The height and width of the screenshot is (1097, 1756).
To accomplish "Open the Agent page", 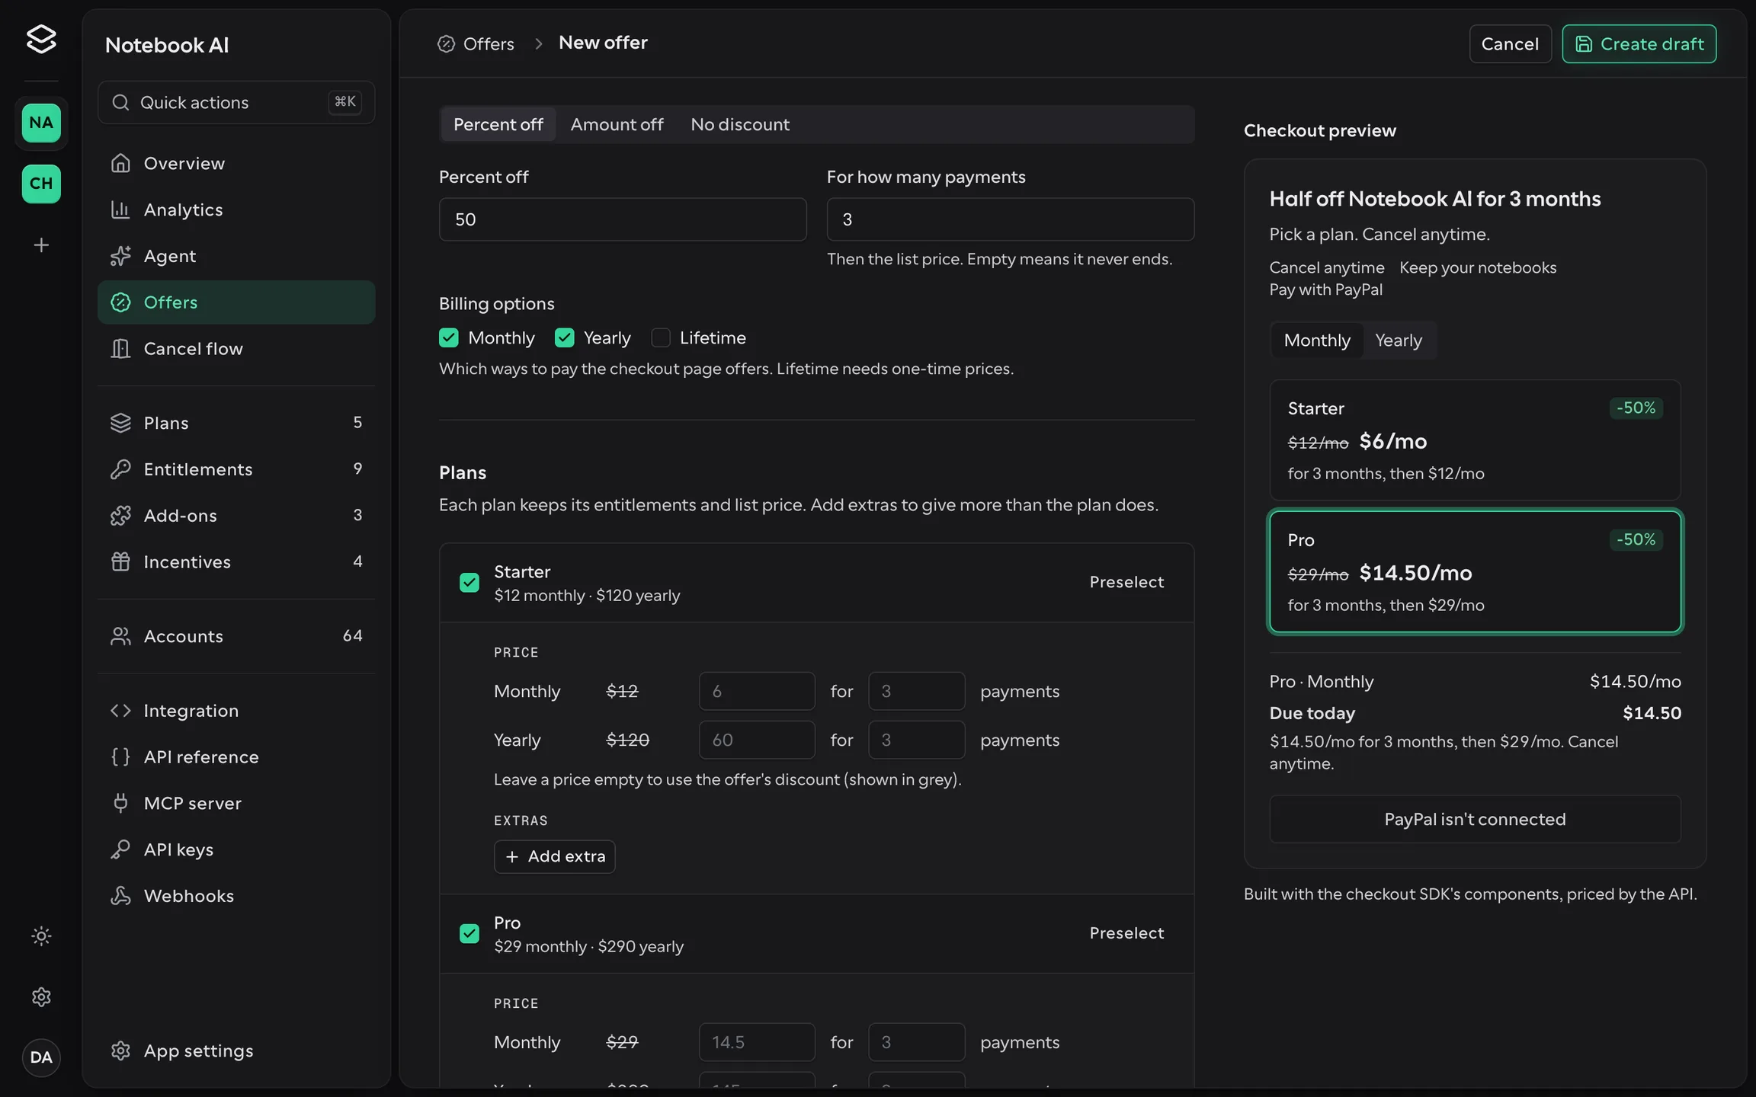I will (236, 256).
